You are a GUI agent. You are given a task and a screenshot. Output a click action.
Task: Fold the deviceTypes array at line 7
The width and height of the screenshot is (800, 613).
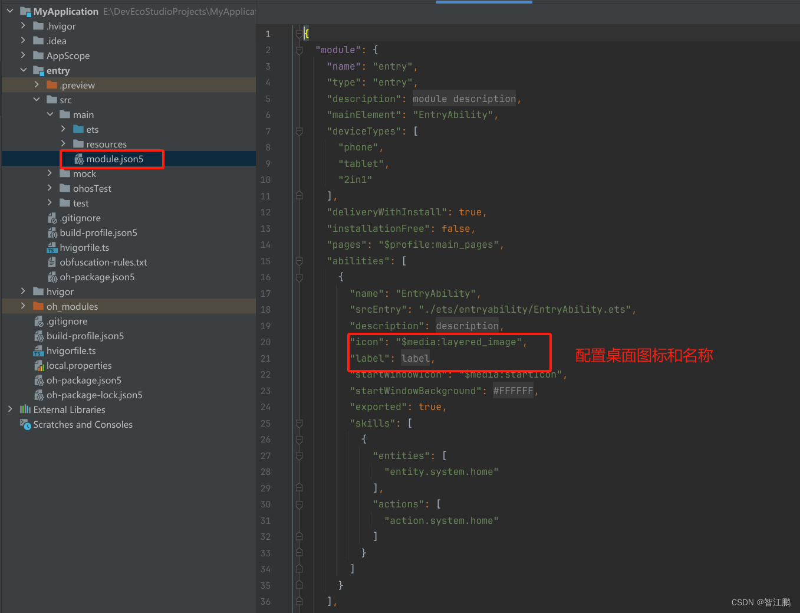[x=299, y=131]
